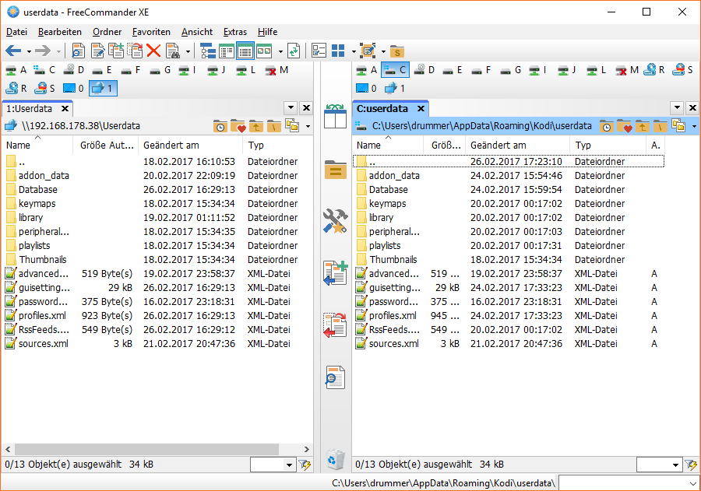Click the red X Delete icon
Viewport: 701px width, 491px height.
(153, 51)
